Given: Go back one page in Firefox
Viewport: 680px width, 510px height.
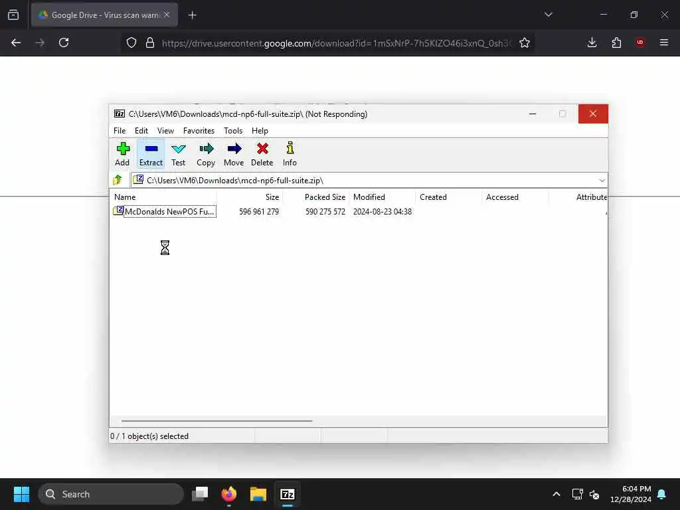Looking at the screenshot, I should (x=16, y=42).
